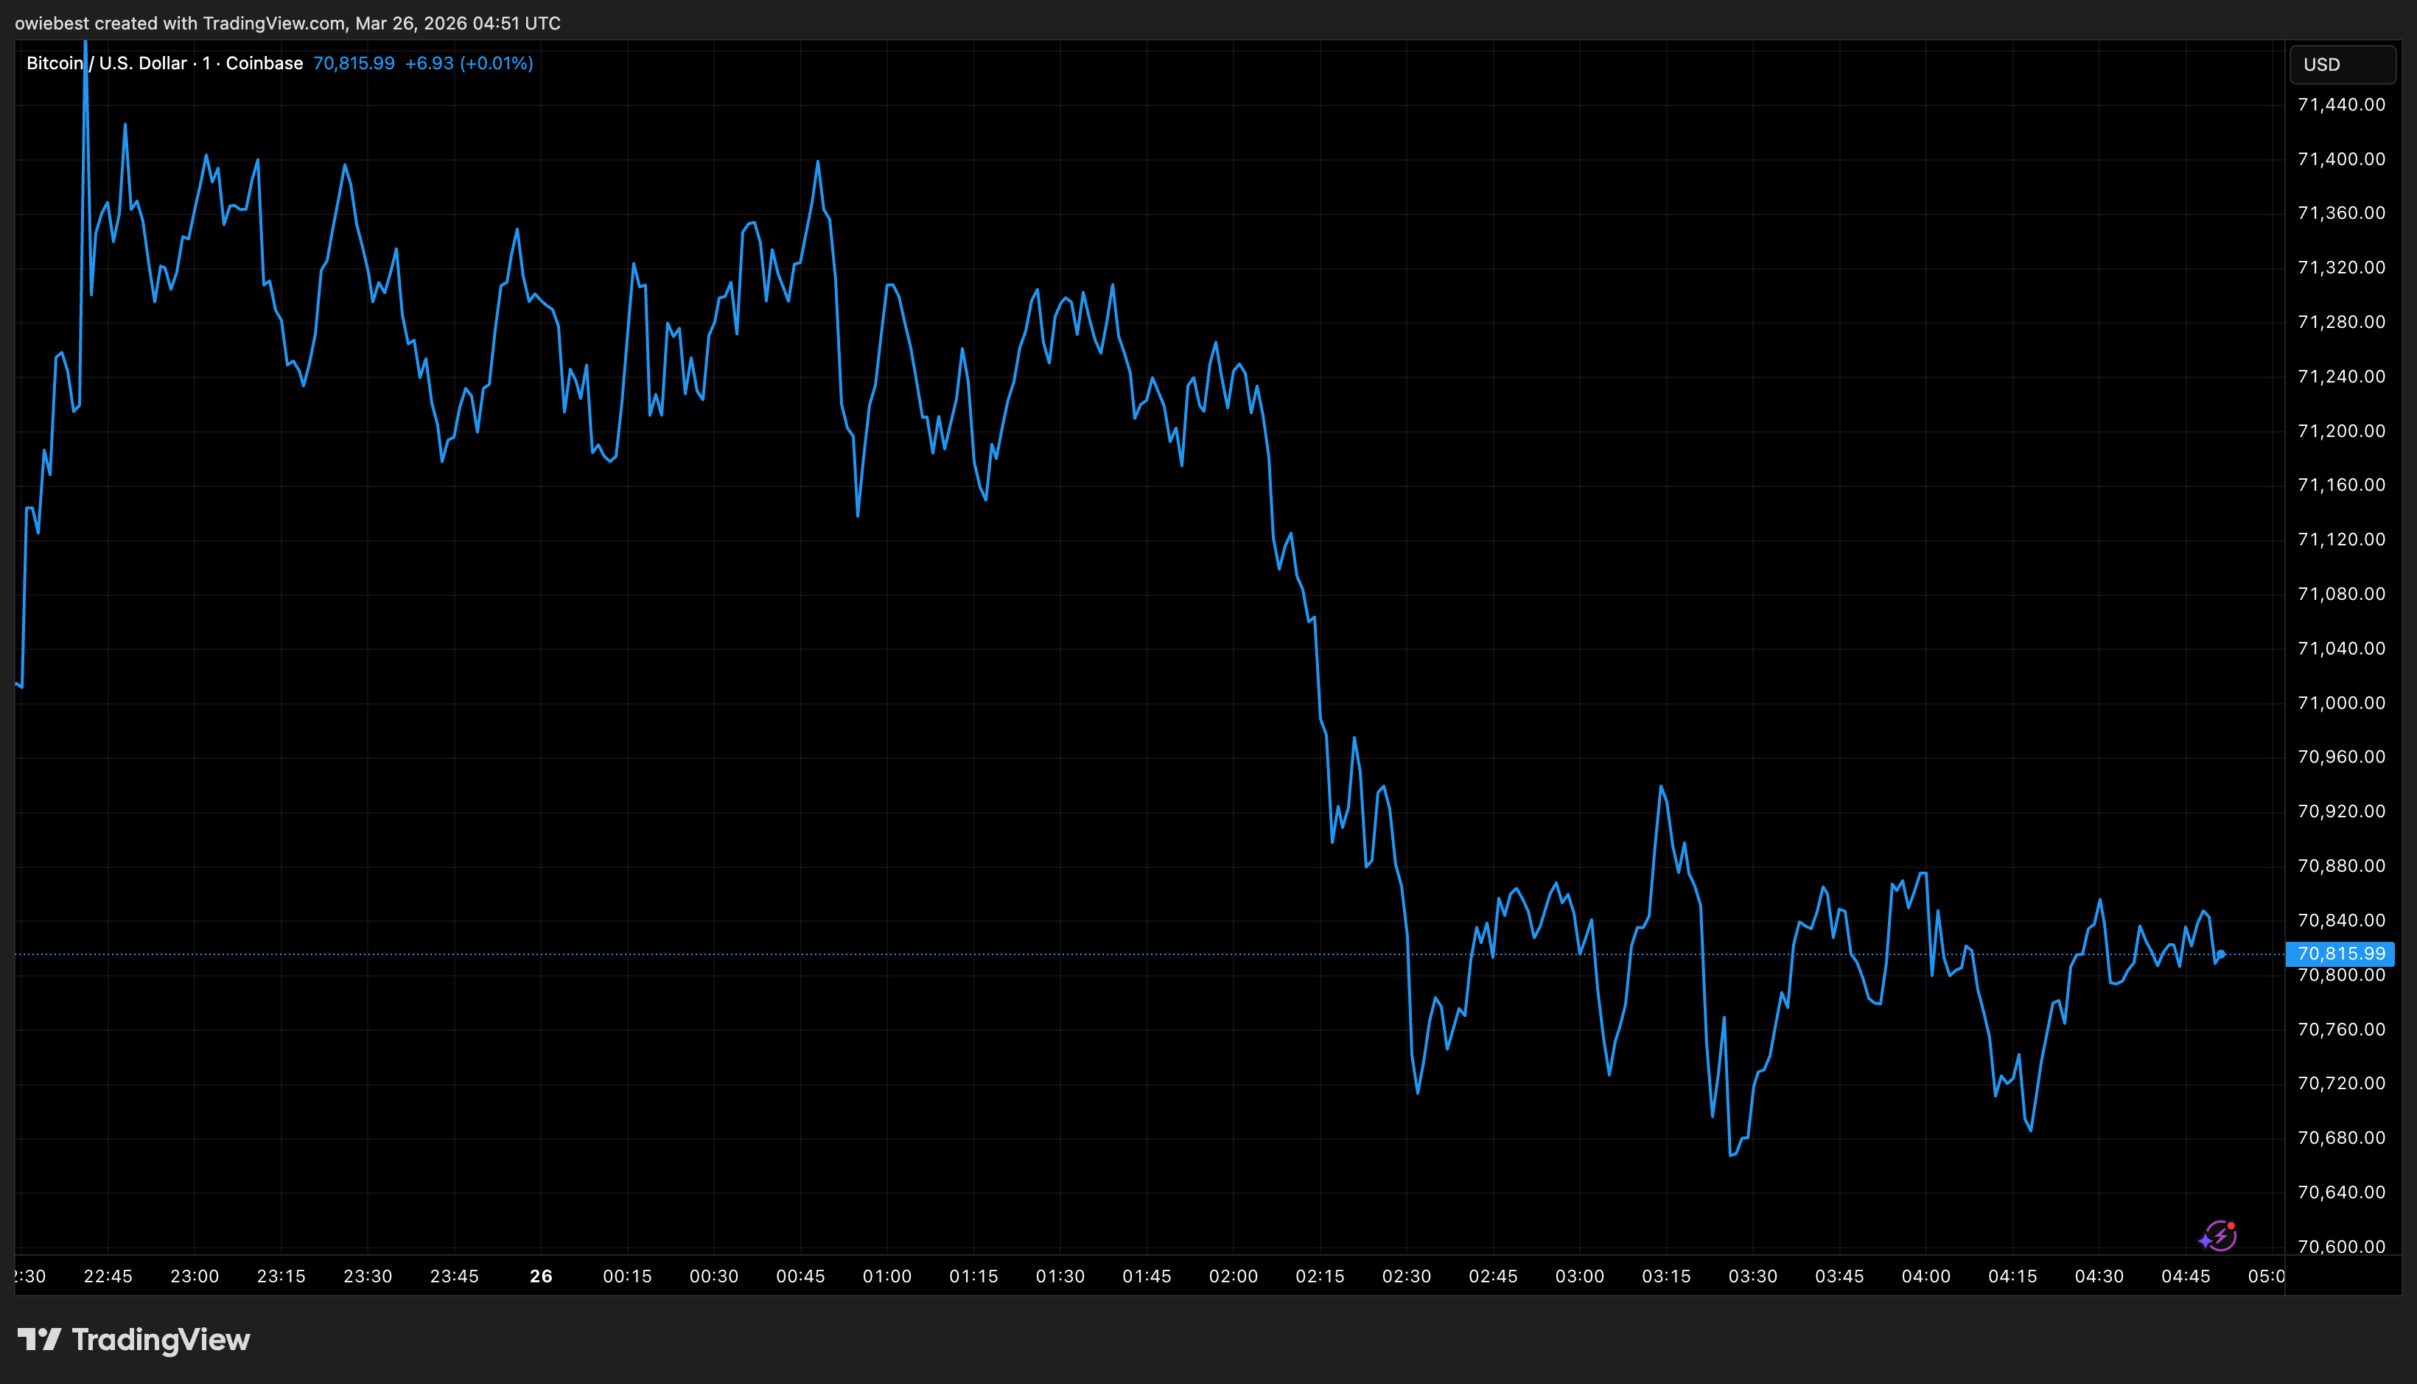Screen dimensions: 2417x1384
Task: Click the 02:15 label on time axis
Action: click(1319, 1276)
